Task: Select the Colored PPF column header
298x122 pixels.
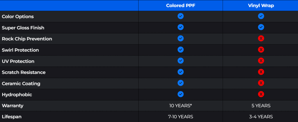Action: [180, 6]
